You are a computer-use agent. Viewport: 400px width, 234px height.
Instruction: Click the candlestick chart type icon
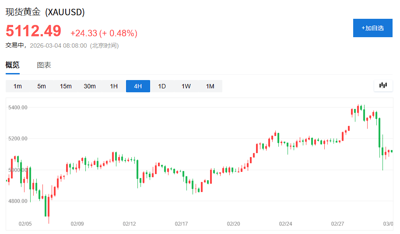pos(383,85)
